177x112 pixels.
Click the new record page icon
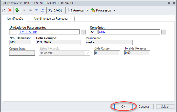[x=4, y=10]
